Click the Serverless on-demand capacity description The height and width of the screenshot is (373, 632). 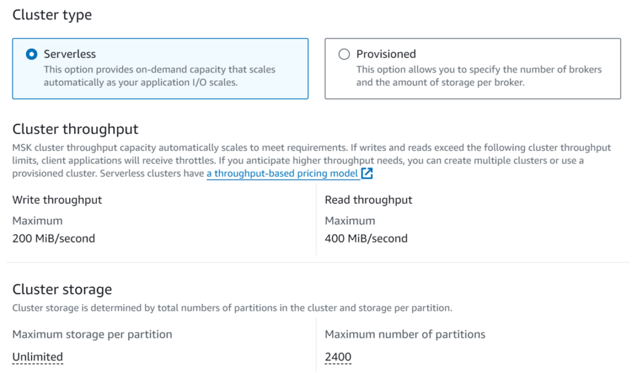pyautogui.click(x=160, y=76)
